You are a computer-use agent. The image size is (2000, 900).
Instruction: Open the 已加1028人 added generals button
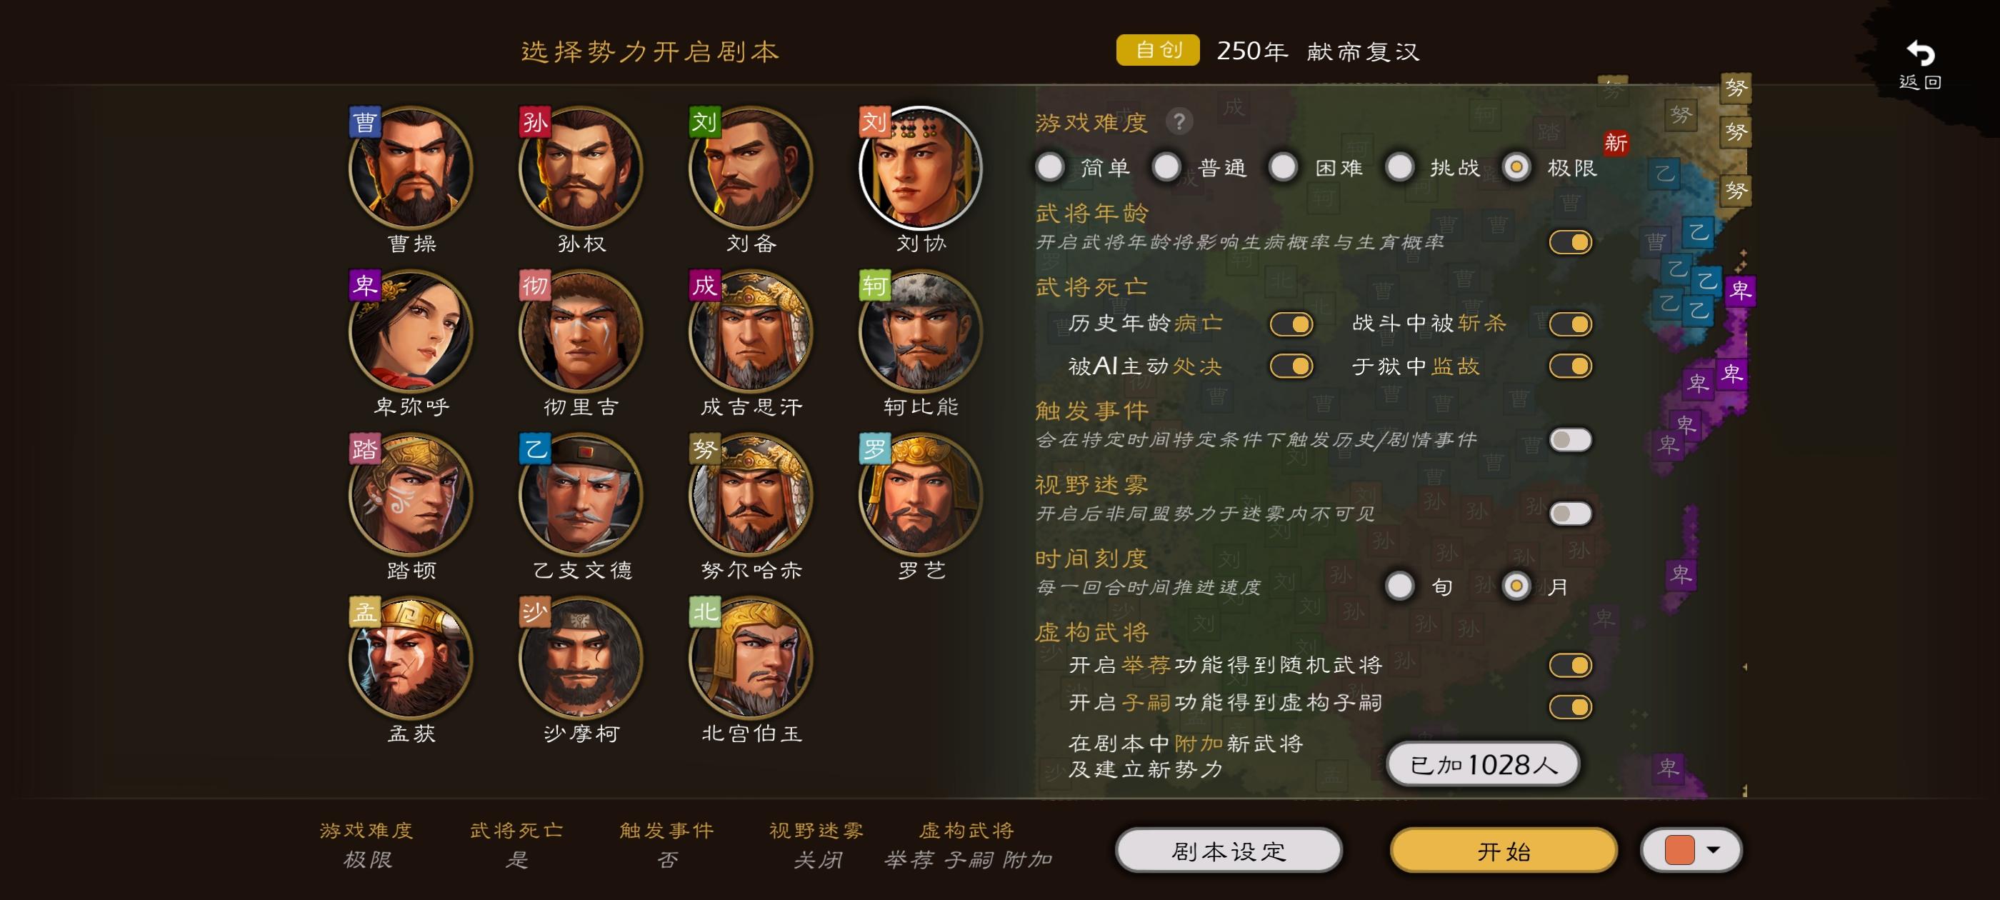pos(1483,765)
